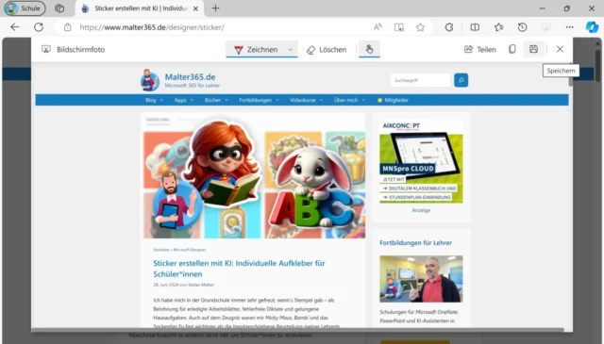Click the Bildschirmfoto title icon

[46, 49]
